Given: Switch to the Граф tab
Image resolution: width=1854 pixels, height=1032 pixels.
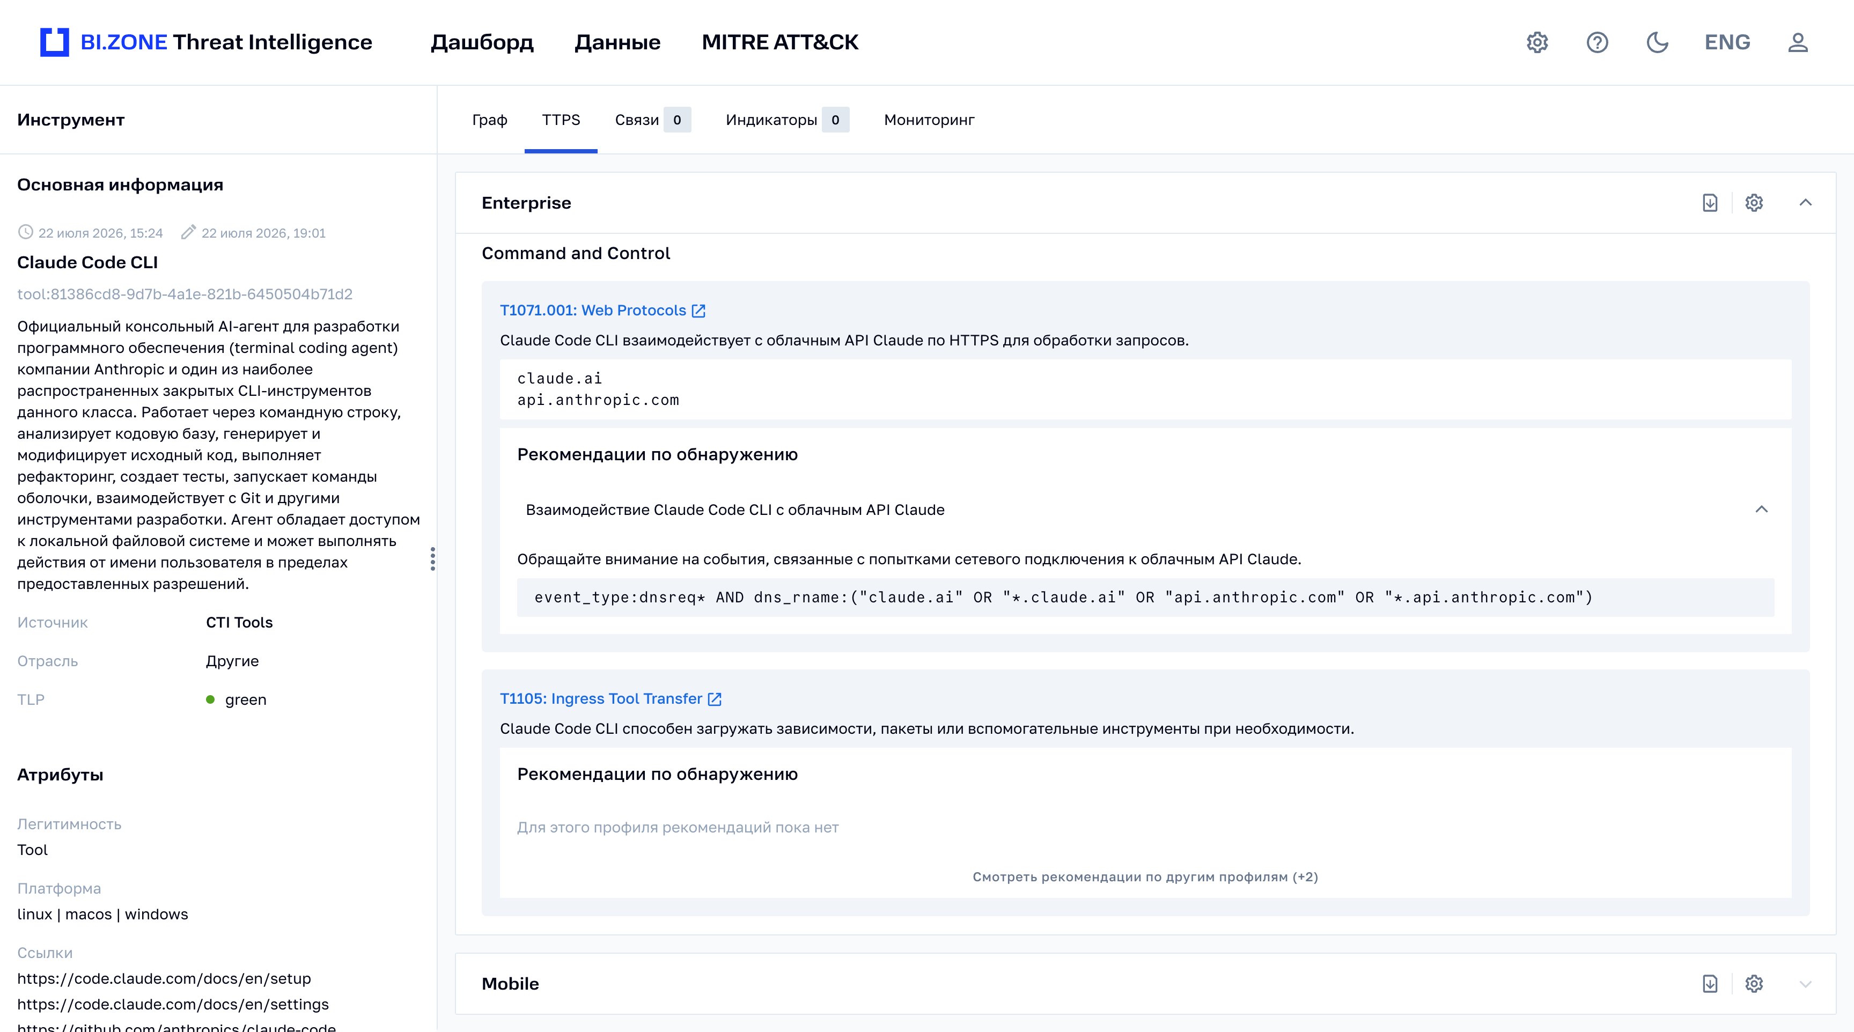Looking at the screenshot, I should [x=489, y=120].
